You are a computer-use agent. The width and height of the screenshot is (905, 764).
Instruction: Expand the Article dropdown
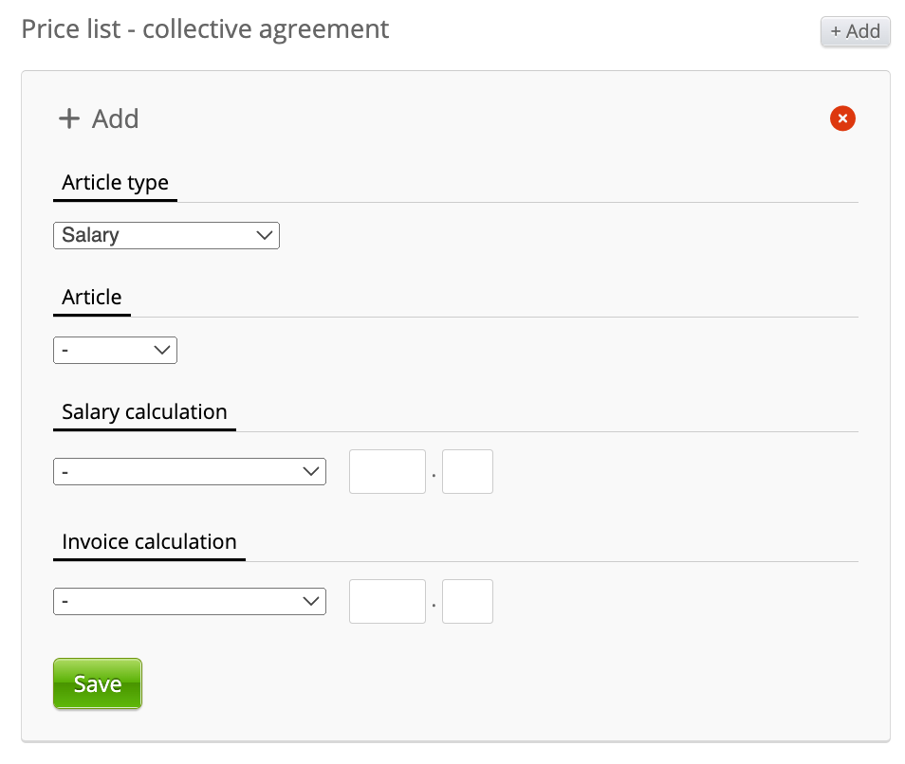pyautogui.click(x=115, y=351)
